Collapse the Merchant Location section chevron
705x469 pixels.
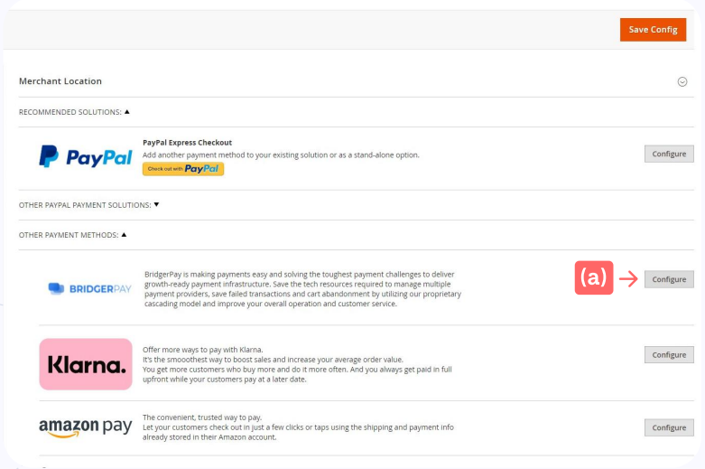coord(682,81)
